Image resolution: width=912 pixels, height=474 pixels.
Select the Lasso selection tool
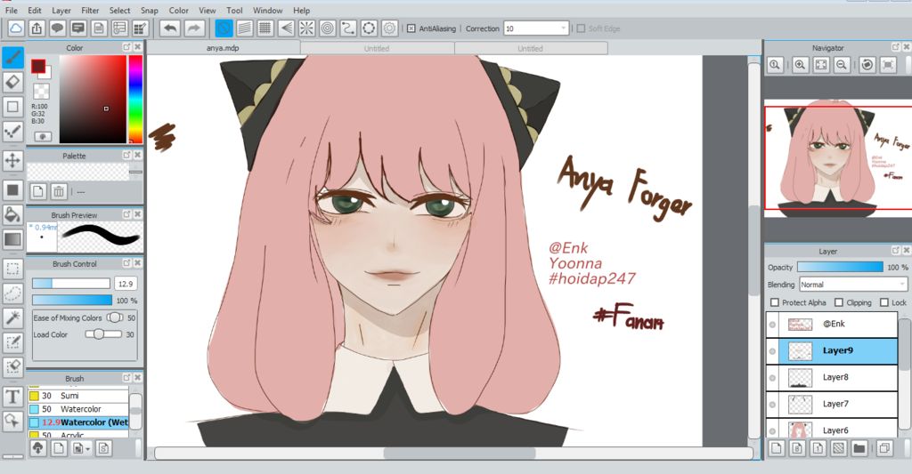click(x=12, y=293)
